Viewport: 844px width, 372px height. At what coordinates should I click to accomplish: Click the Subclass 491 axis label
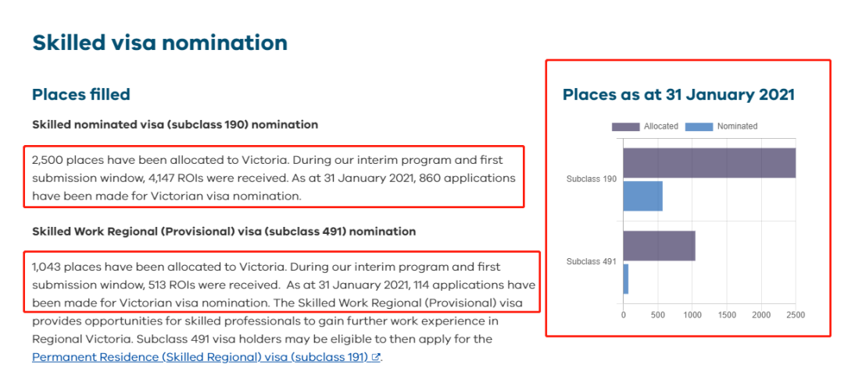[x=591, y=262]
